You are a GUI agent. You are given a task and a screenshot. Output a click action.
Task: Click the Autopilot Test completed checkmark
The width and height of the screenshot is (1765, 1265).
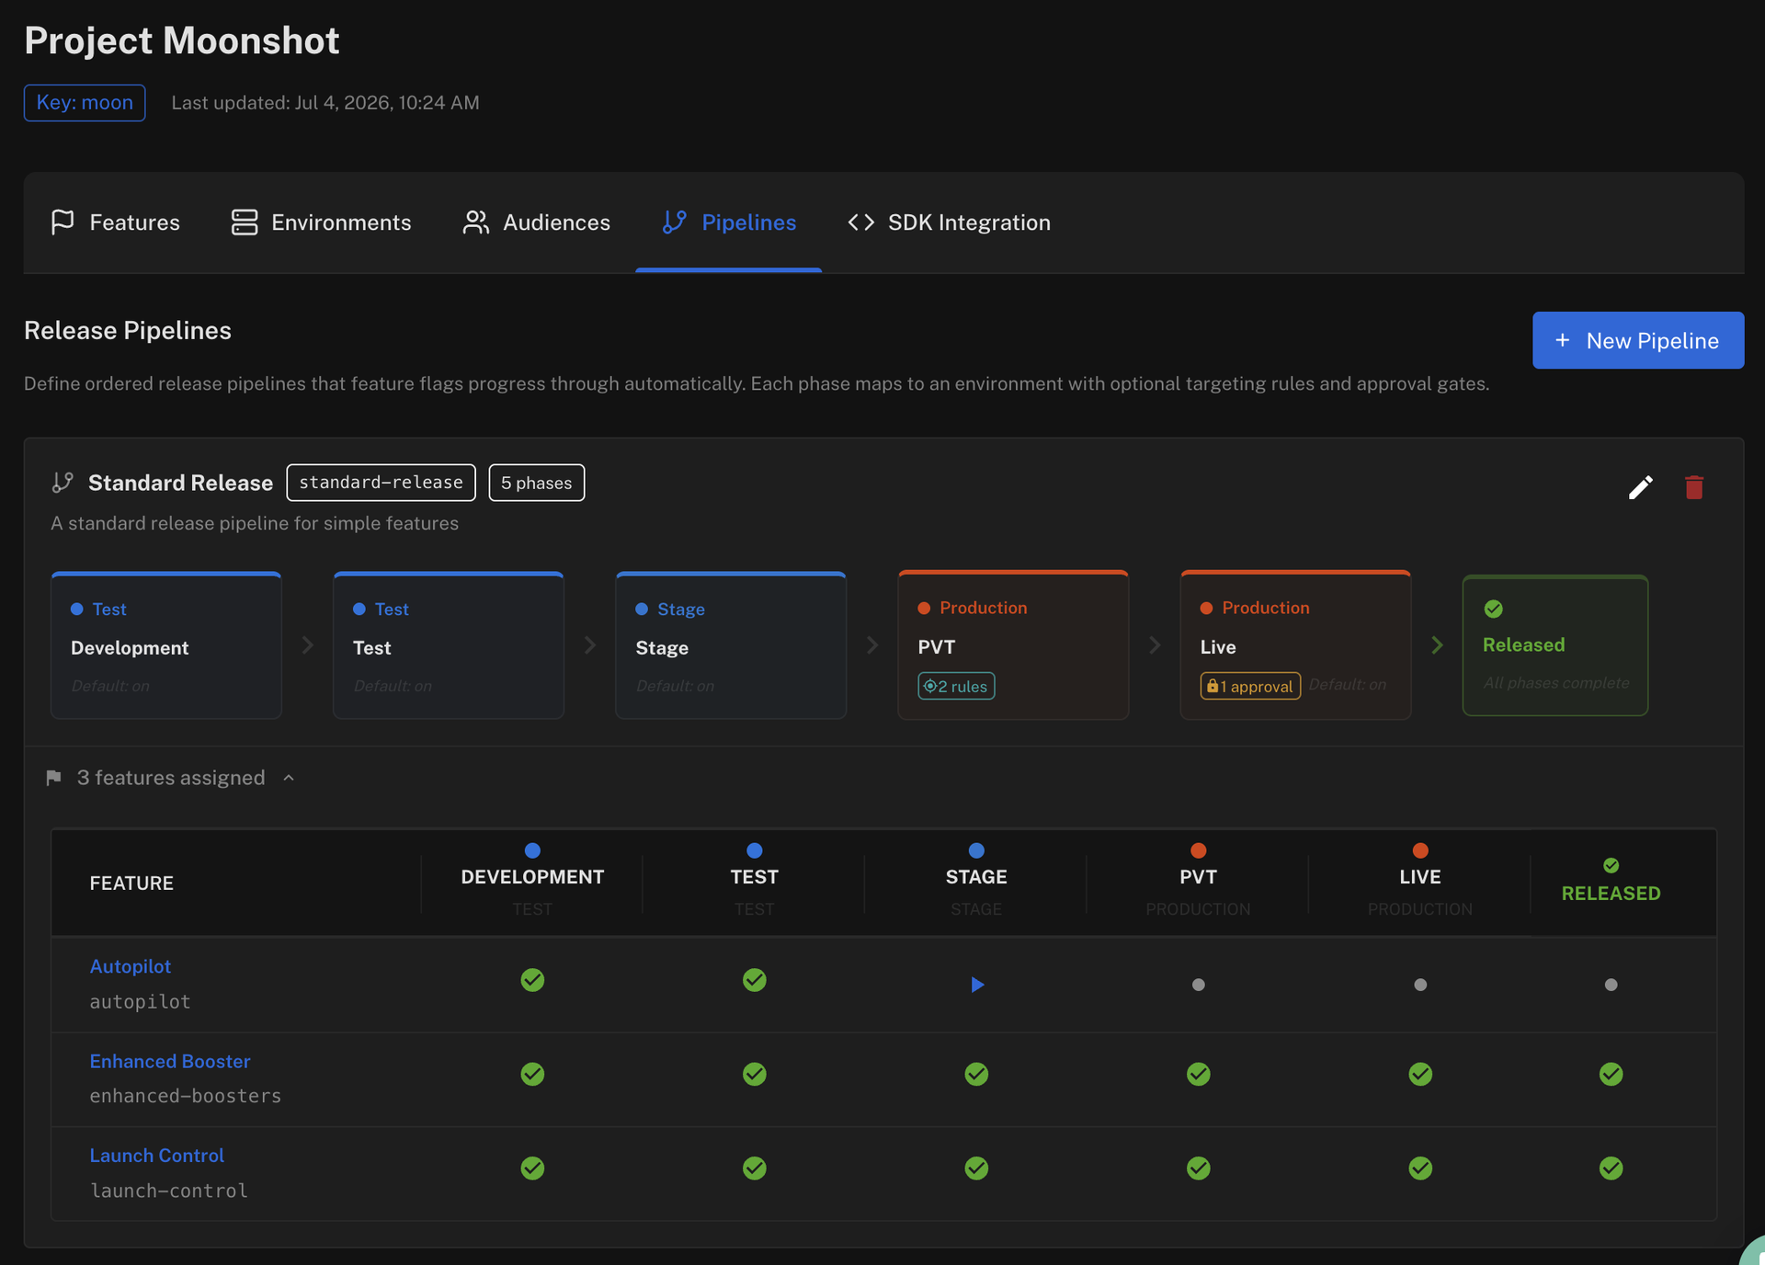pyautogui.click(x=755, y=980)
